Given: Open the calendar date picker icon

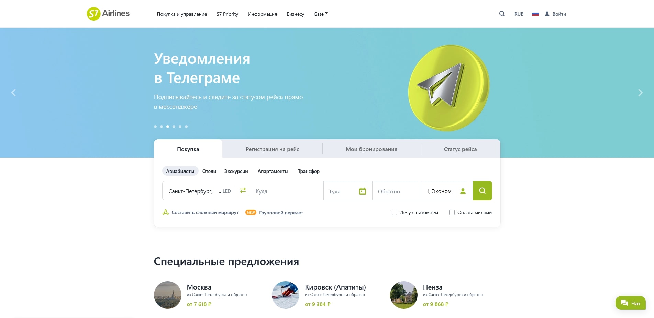Looking at the screenshot, I should [x=363, y=191].
